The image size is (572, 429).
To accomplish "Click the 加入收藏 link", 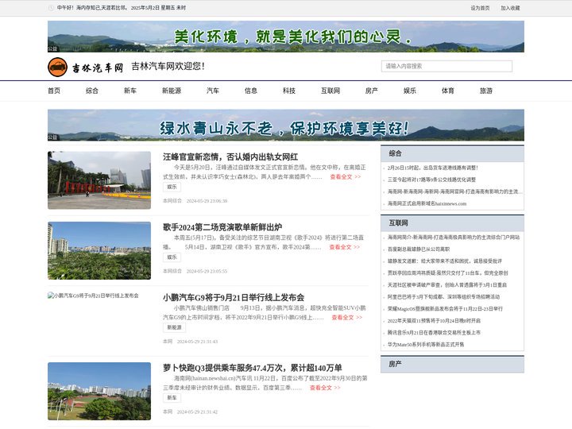I will coord(510,8).
